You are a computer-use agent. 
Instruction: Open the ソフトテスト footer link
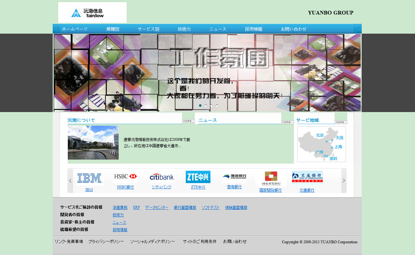click(211, 207)
